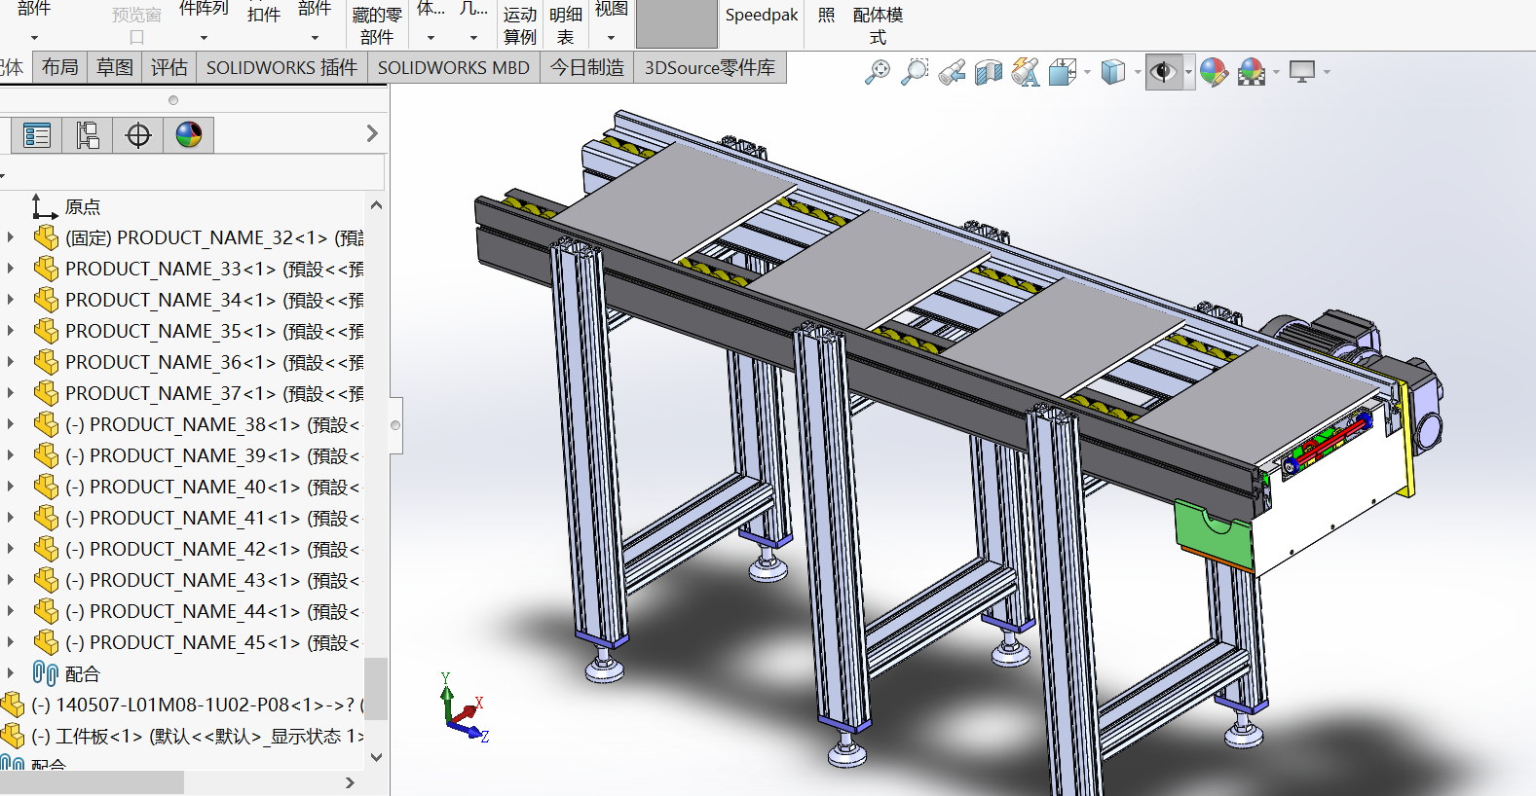
Task: Open dropdown arrow beside Apply Scene
Action: [1275, 72]
